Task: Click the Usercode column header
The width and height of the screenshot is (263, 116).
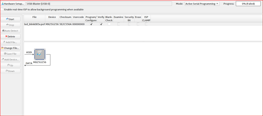Action: pos(78,19)
